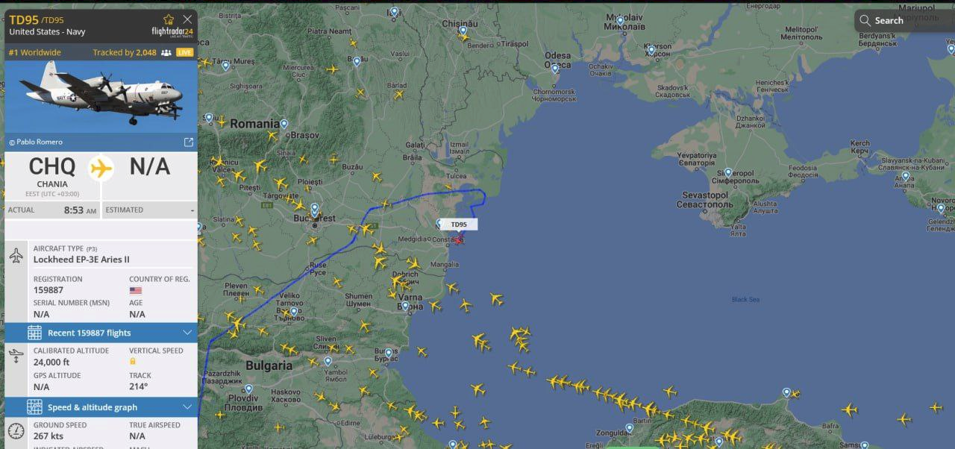Click the #1 Worldwide ranking label
Viewport: 955px width, 449px height.
click(34, 53)
